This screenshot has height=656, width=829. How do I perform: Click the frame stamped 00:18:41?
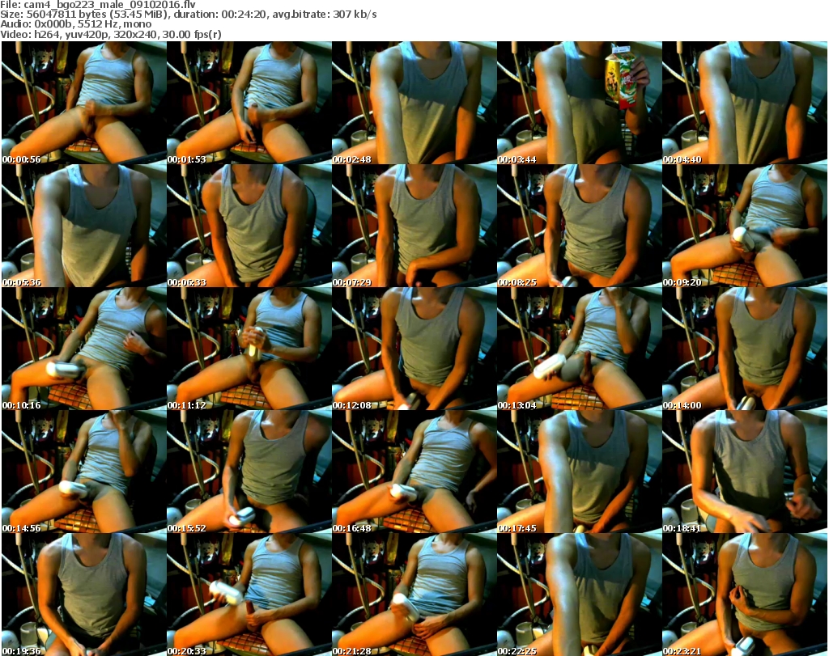click(745, 472)
